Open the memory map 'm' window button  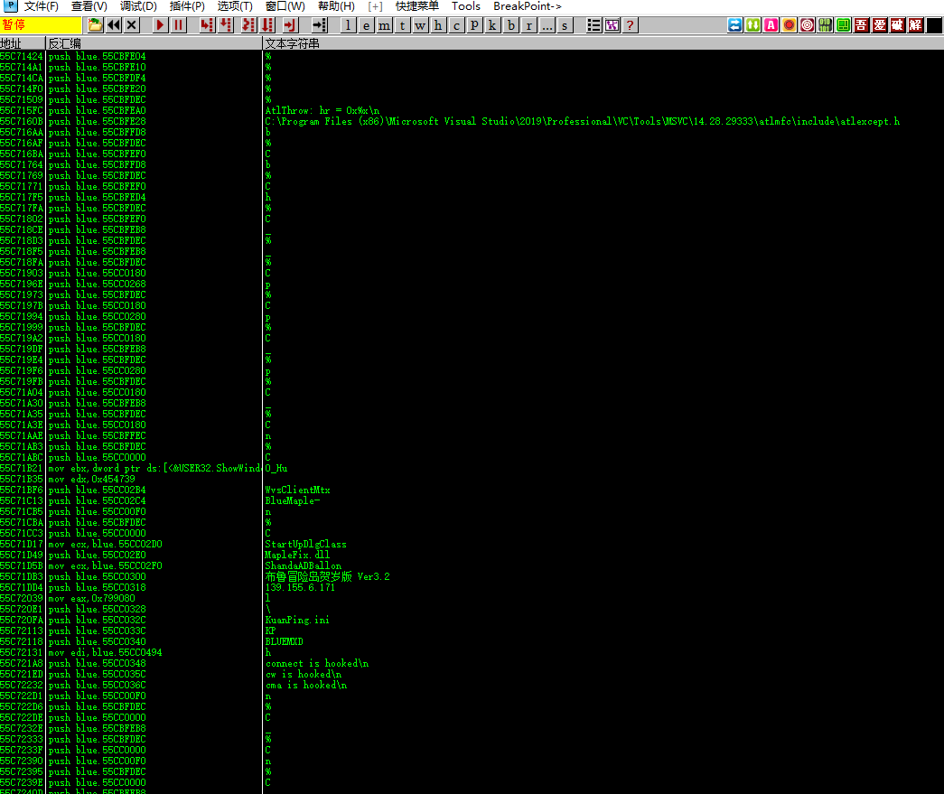385,25
